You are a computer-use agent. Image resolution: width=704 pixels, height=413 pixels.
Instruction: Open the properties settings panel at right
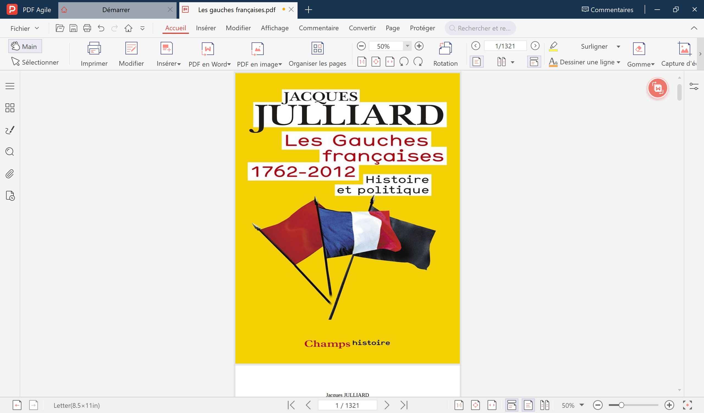pos(694,86)
